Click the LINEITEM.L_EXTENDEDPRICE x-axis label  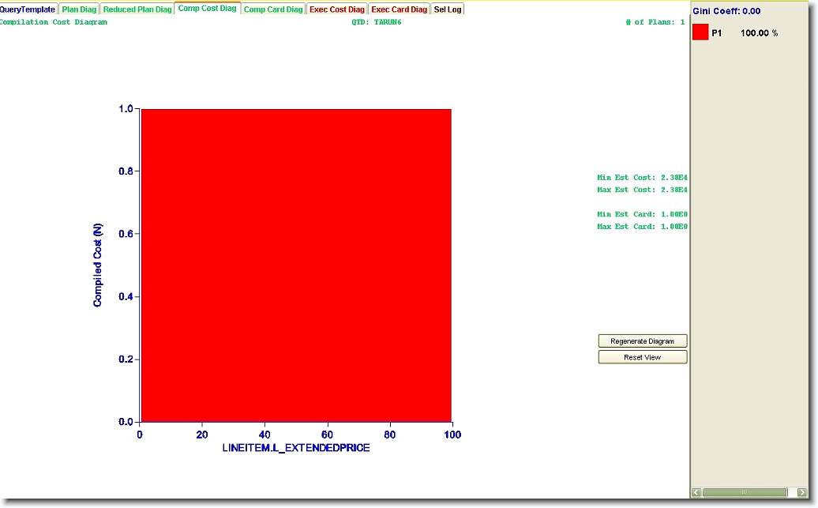pyautogui.click(x=296, y=448)
